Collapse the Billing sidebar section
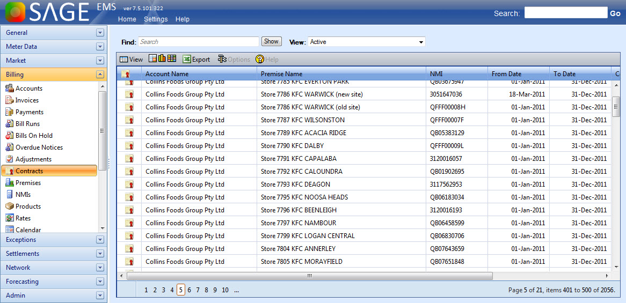The height and width of the screenshot is (303, 626). click(x=100, y=75)
